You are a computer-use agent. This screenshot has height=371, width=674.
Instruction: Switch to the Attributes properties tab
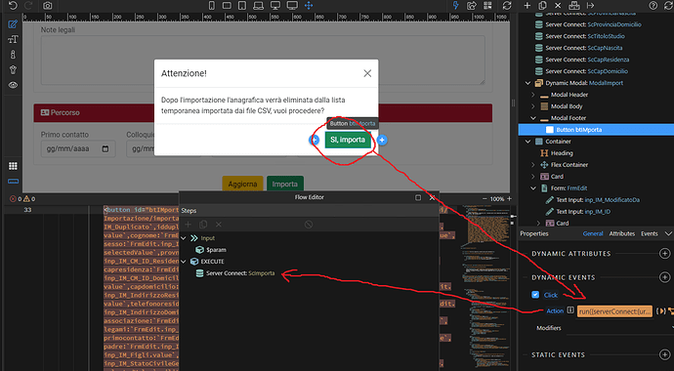click(x=621, y=233)
